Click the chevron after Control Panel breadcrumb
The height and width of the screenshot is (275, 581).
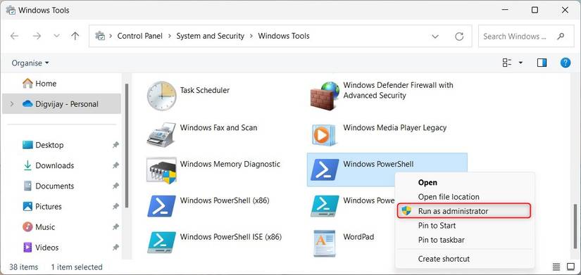170,36
